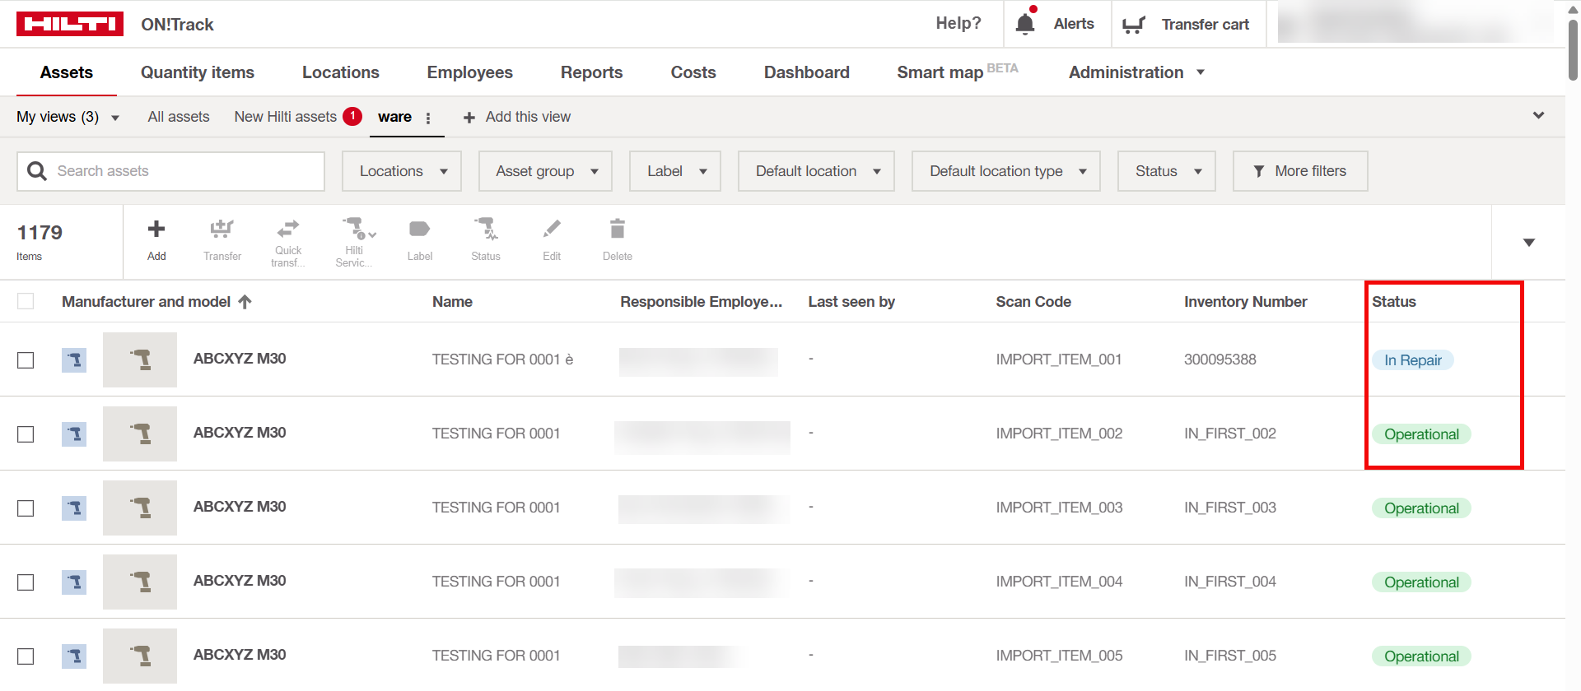This screenshot has width=1581, height=691.
Task: Click the Quick transfer arrows icon
Action: pos(287,228)
